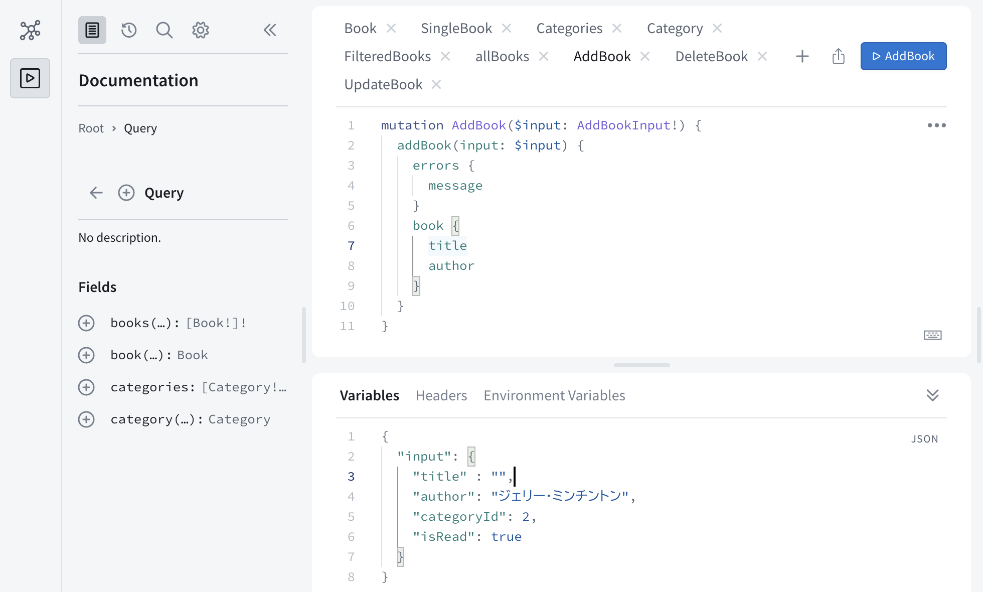This screenshot has height=592, width=983.
Task: Collapse the documentation sidebar
Action: (270, 30)
